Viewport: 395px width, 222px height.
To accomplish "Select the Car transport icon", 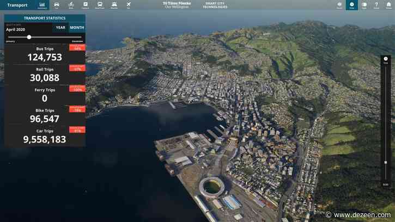I will pos(57,5).
